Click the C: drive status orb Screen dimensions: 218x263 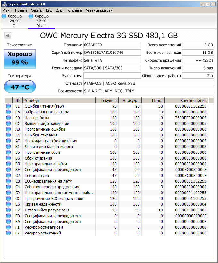pyautogui.click(x=4, y=16)
